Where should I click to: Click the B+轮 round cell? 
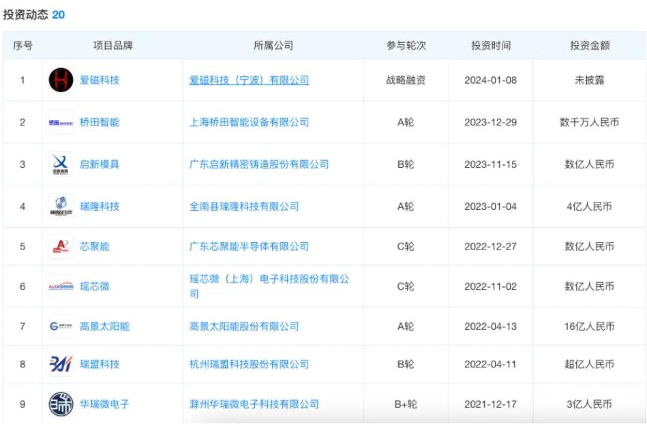coord(406,404)
